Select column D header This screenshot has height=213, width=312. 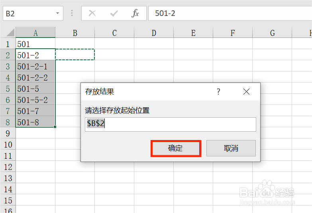154,33
